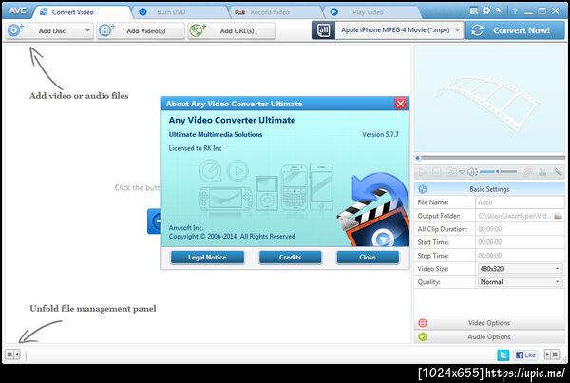Click the output profile device icon

click(323, 30)
